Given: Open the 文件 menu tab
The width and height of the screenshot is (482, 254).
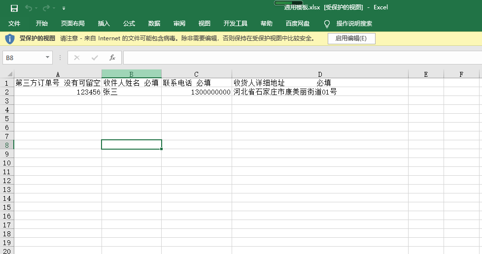Looking at the screenshot, I should click(14, 24).
